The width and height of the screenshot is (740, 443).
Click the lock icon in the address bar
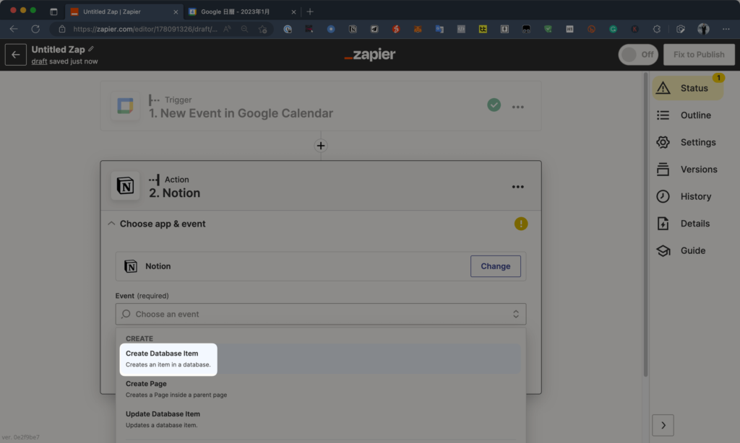point(62,29)
